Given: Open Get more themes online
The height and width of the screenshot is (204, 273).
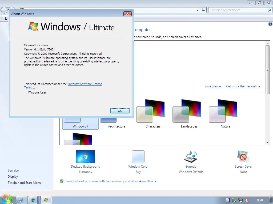Looking at the screenshot, I should tap(243, 86).
